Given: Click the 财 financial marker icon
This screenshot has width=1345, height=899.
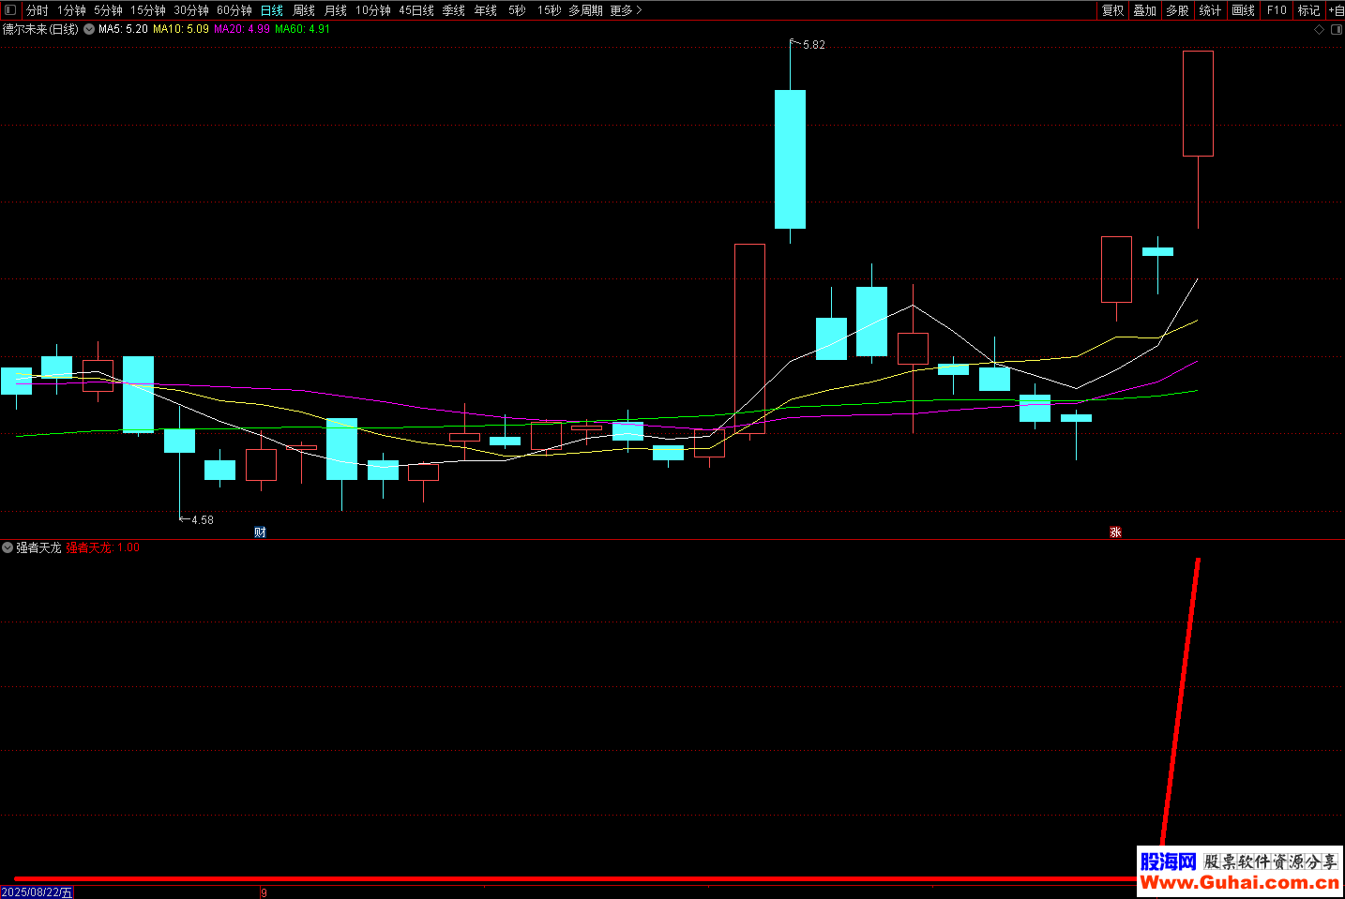Looking at the screenshot, I should pyautogui.click(x=261, y=532).
